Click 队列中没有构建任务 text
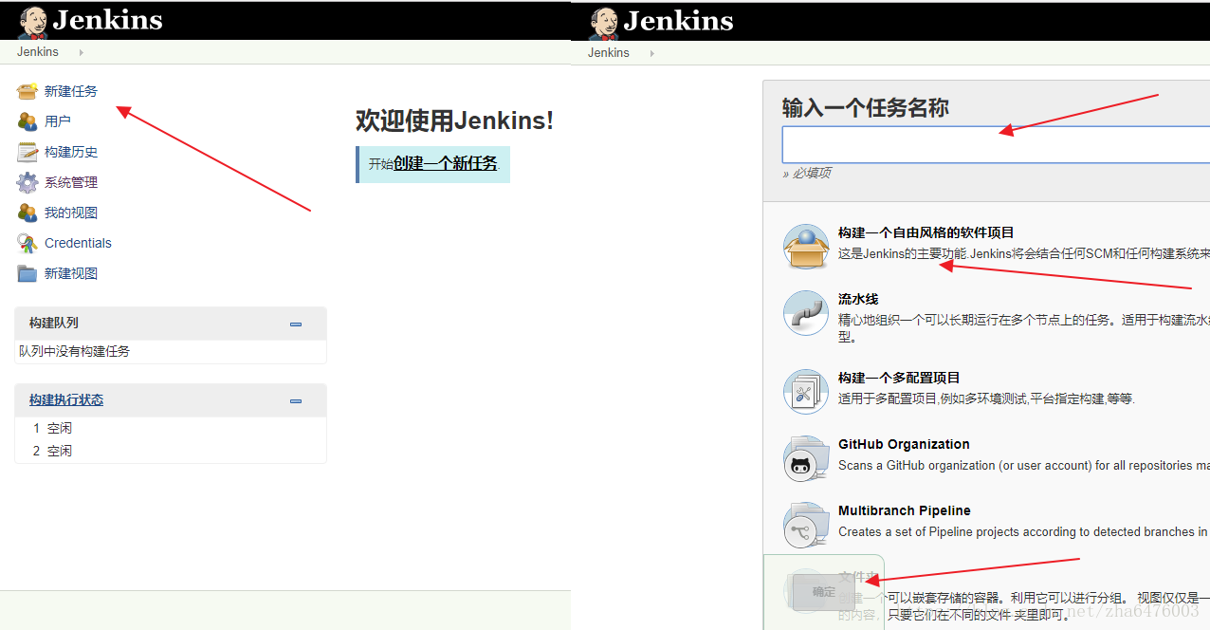The width and height of the screenshot is (1210, 630). pyautogui.click(x=74, y=351)
